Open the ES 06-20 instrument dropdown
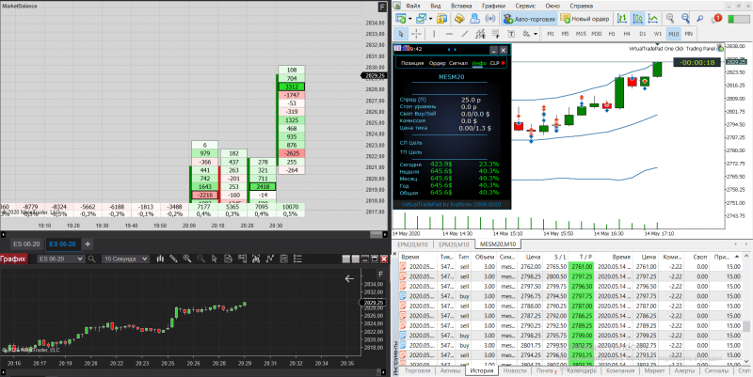This screenshot has height=377, width=753. [60, 259]
